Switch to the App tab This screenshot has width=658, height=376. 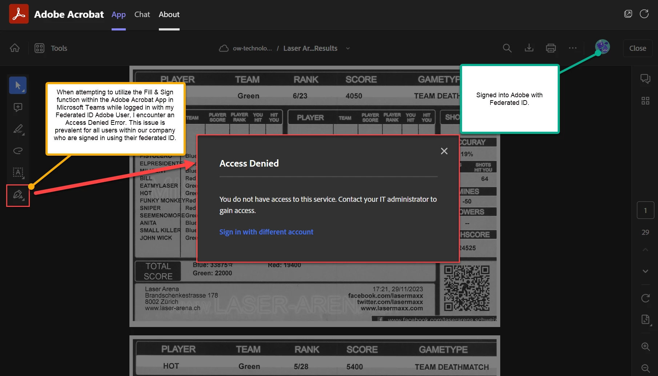119,15
